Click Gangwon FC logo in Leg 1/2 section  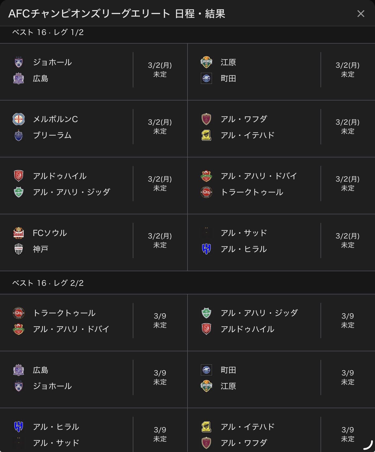pos(206,62)
